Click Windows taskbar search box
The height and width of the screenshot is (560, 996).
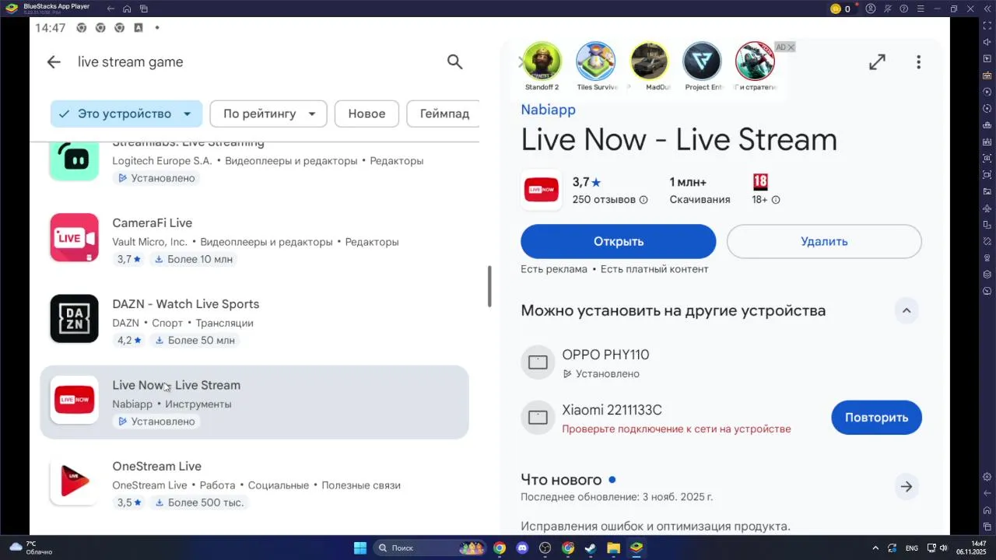[430, 548]
